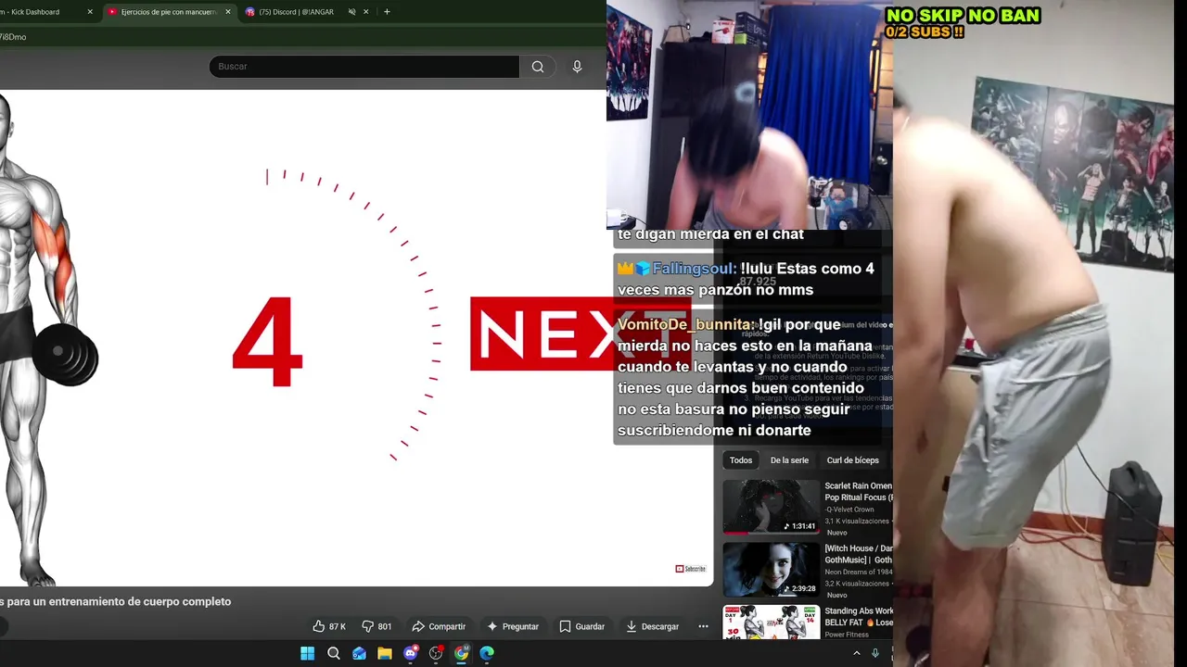This screenshot has width=1187, height=667.
Task: Click Fallingsoul username in chat overlay
Action: point(694,269)
